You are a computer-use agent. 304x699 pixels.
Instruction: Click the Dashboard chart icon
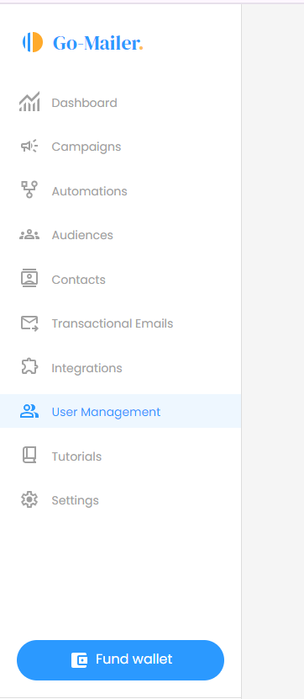pyautogui.click(x=29, y=102)
